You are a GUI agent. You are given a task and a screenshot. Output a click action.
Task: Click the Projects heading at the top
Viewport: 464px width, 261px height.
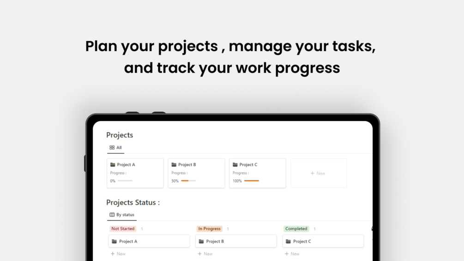point(120,135)
